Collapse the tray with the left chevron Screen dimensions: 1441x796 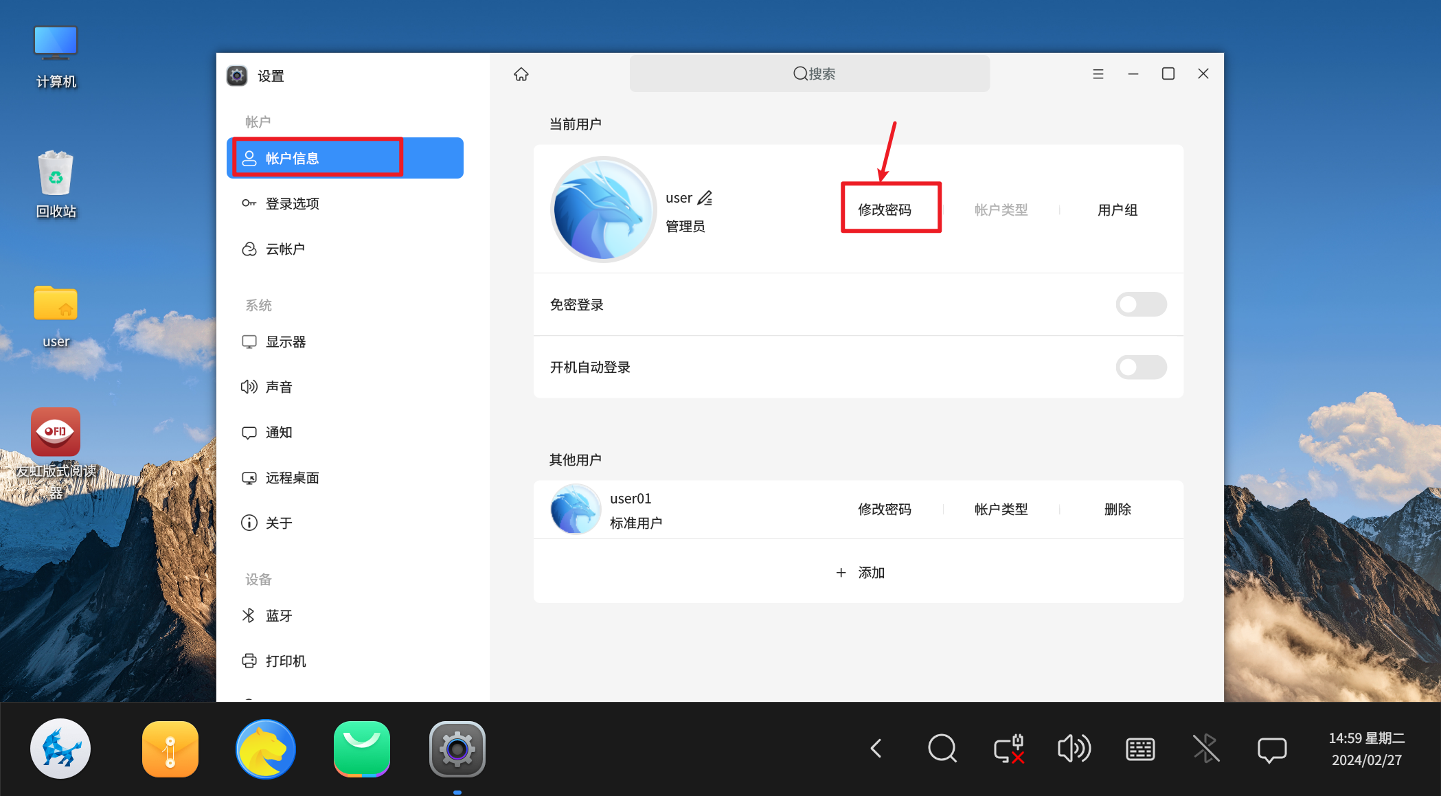(x=876, y=749)
